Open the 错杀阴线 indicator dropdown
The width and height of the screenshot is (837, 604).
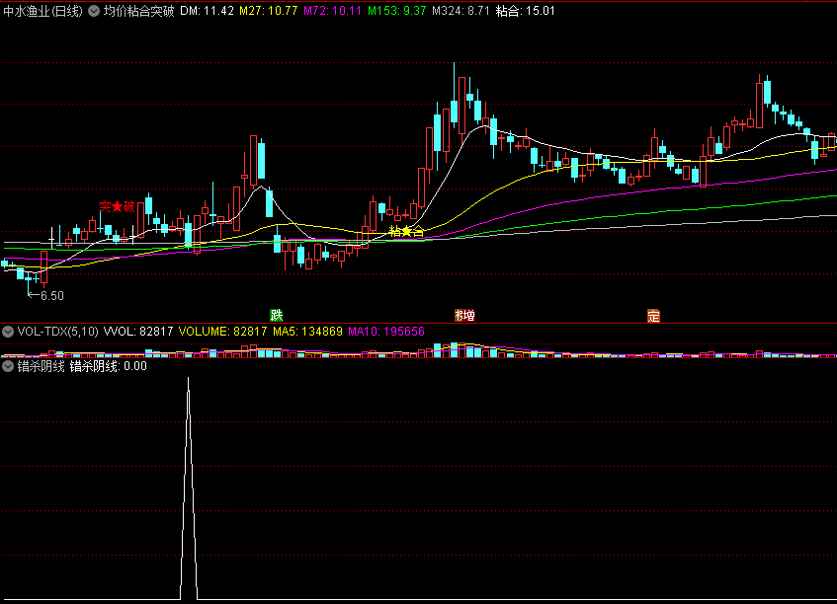coord(8,366)
